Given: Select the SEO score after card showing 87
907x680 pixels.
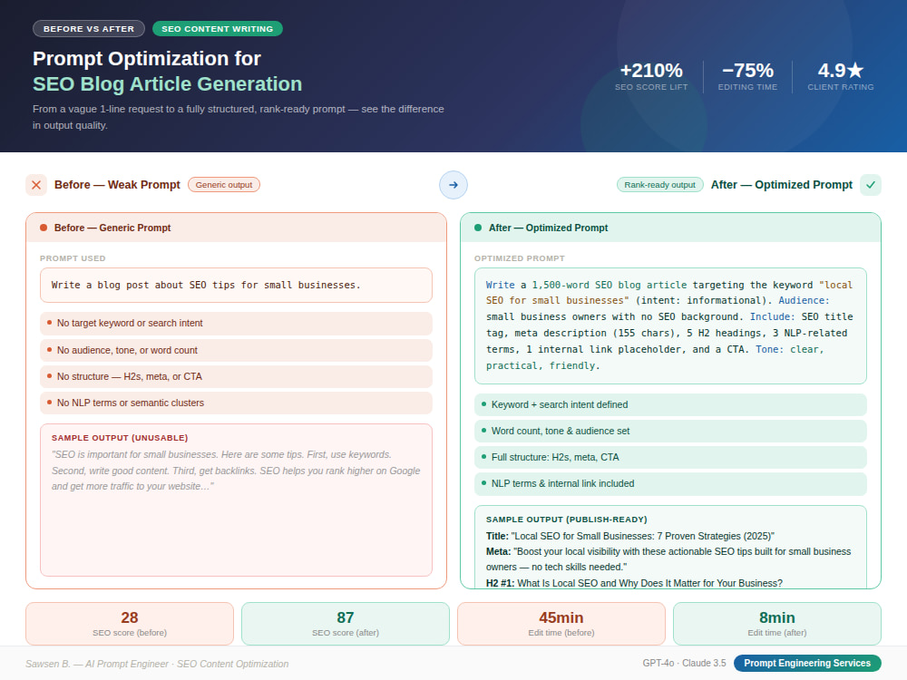Looking at the screenshot, I should tap(346, 624).
